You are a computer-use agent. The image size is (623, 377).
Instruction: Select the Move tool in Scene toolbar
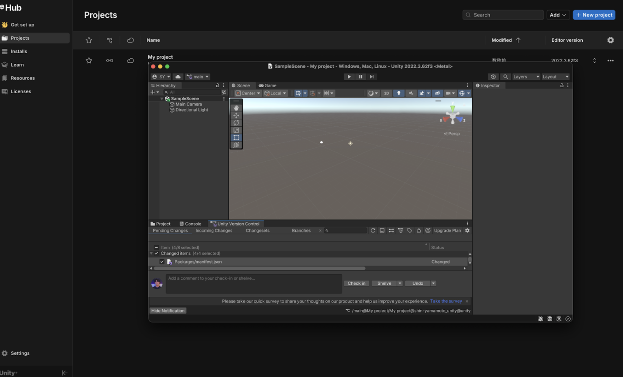coord(236,116)
